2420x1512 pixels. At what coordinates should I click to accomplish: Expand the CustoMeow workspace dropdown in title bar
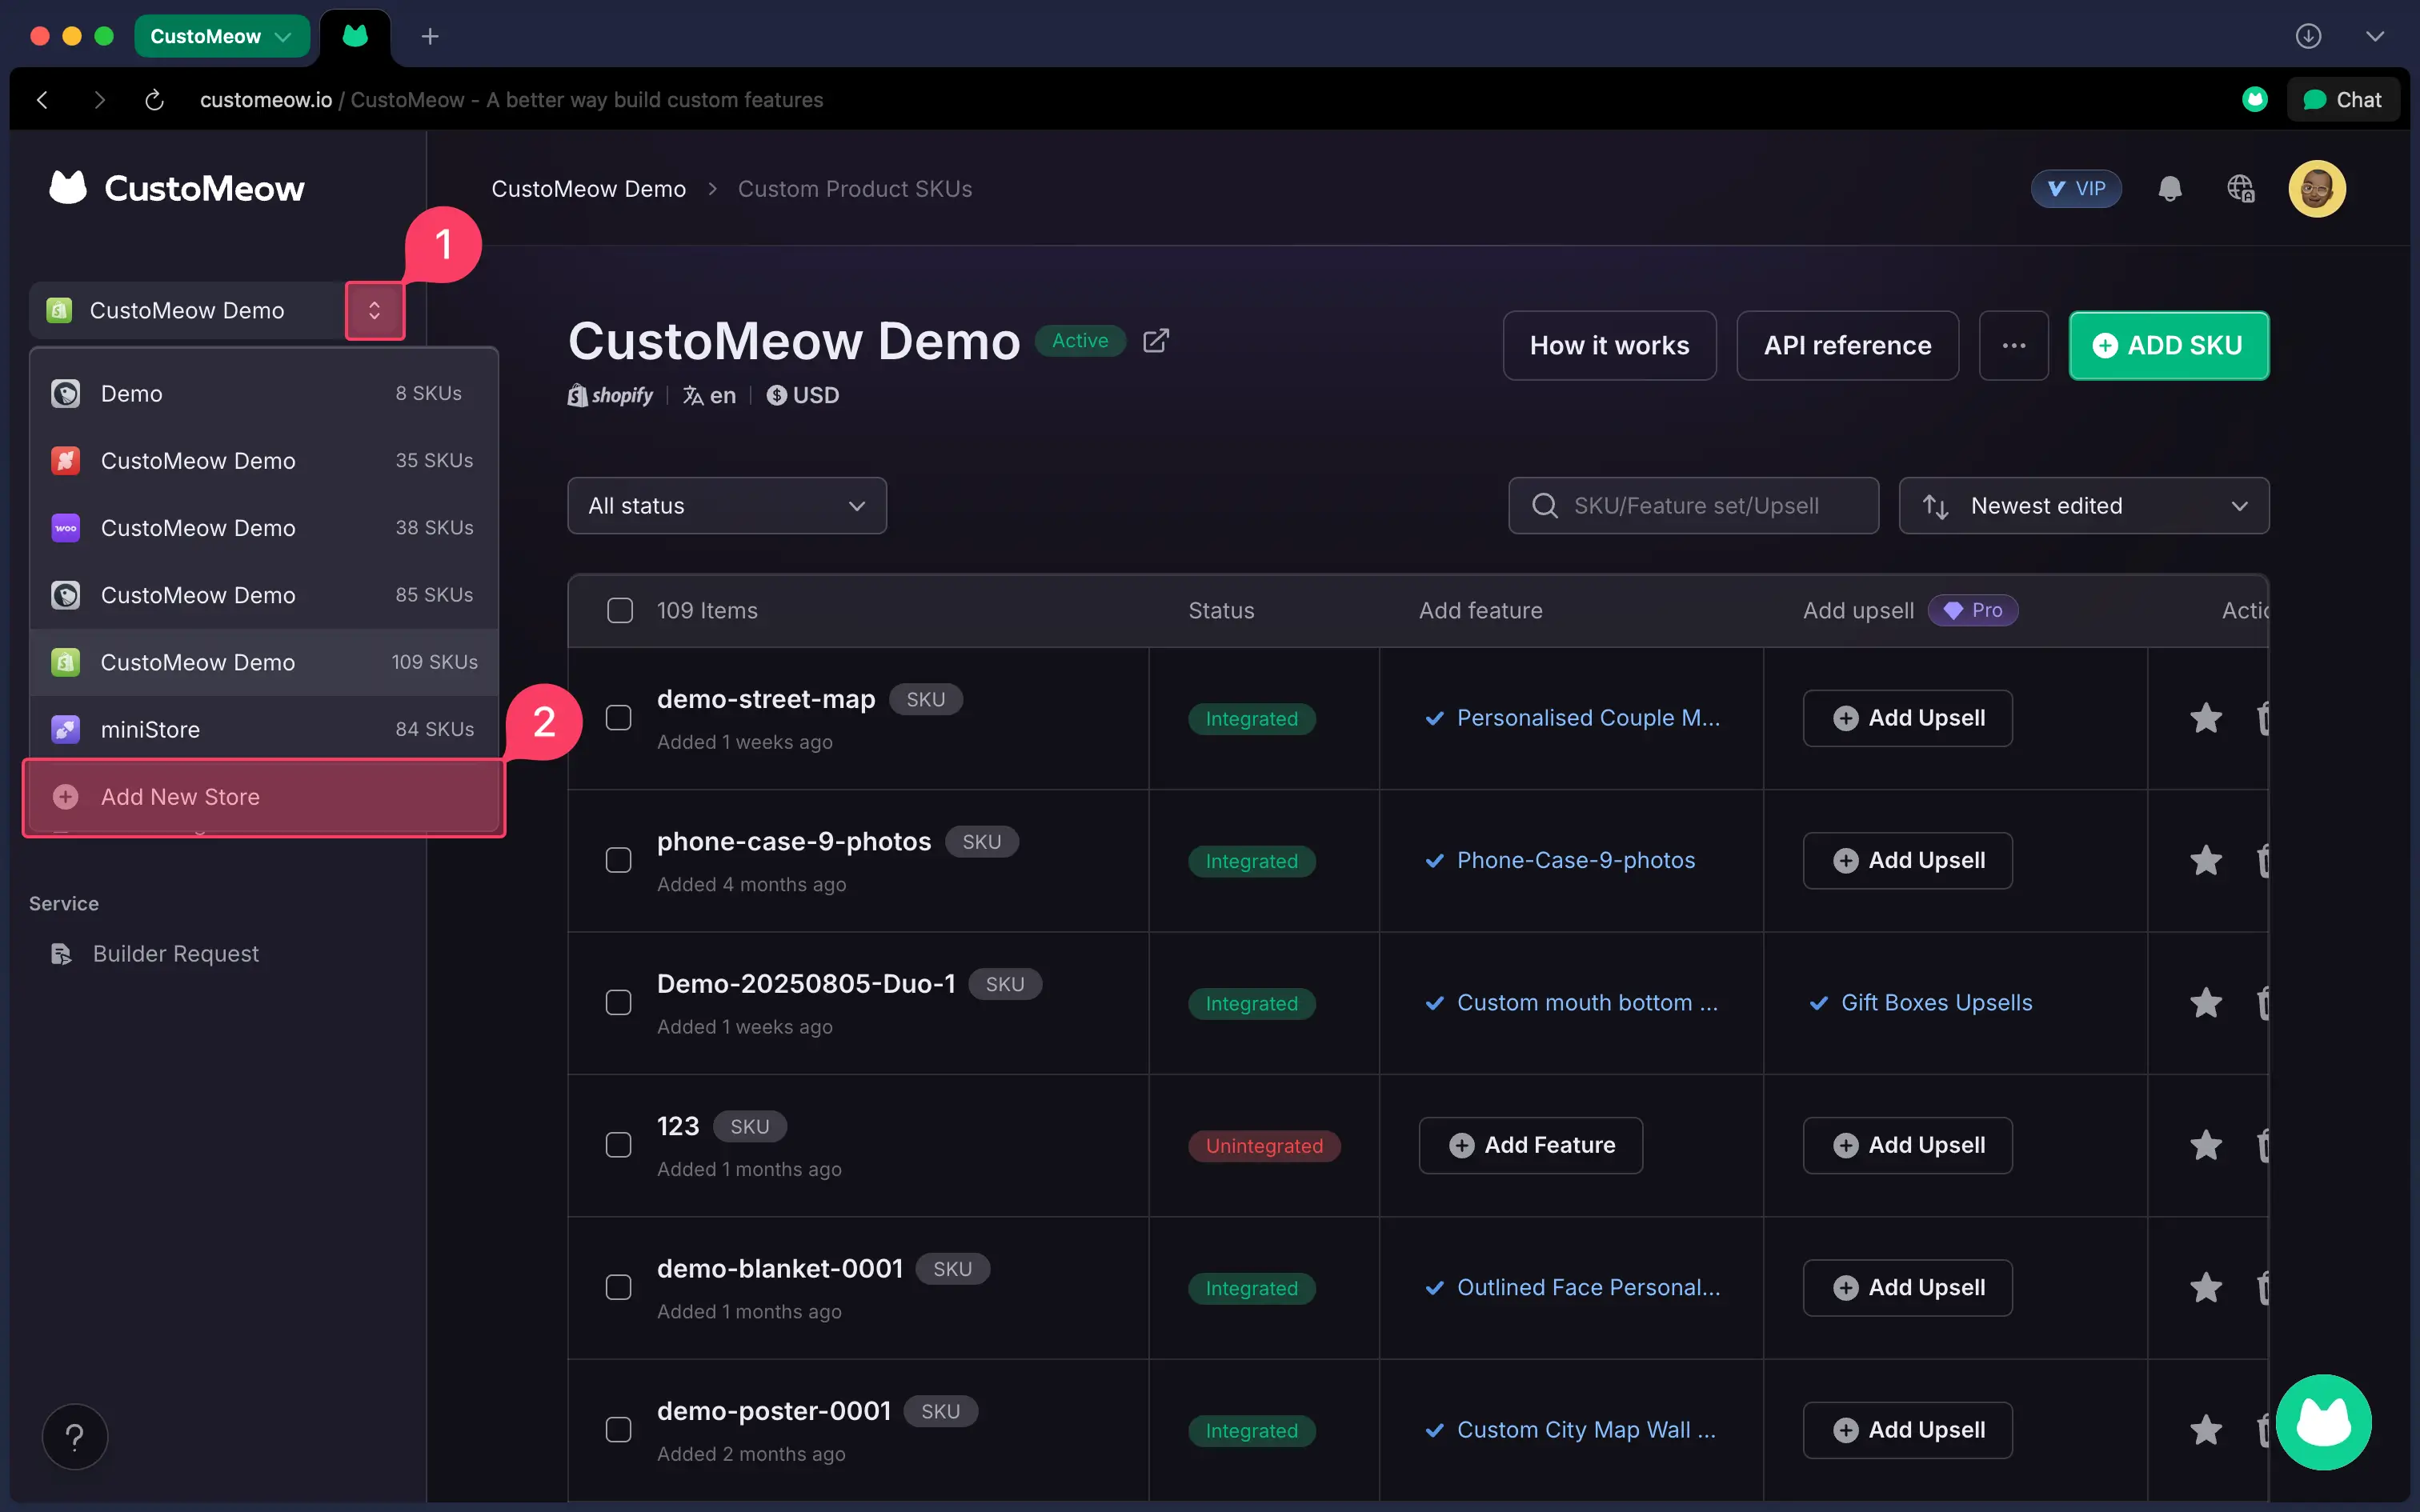[221, 37]
